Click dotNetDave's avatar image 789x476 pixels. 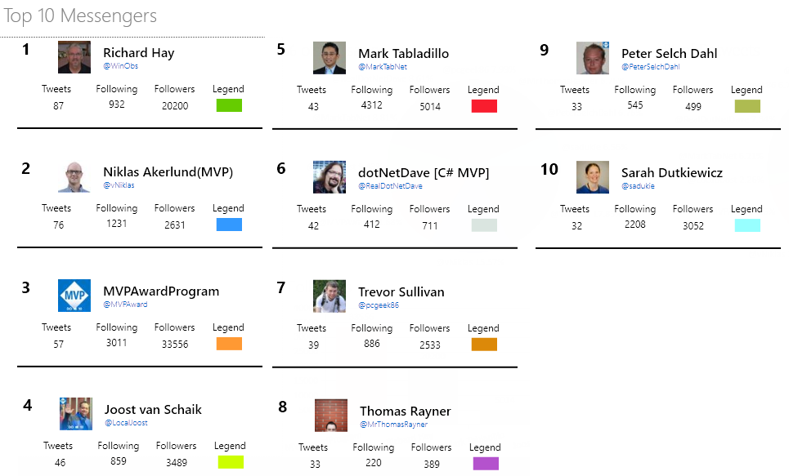tap(329, 177)
